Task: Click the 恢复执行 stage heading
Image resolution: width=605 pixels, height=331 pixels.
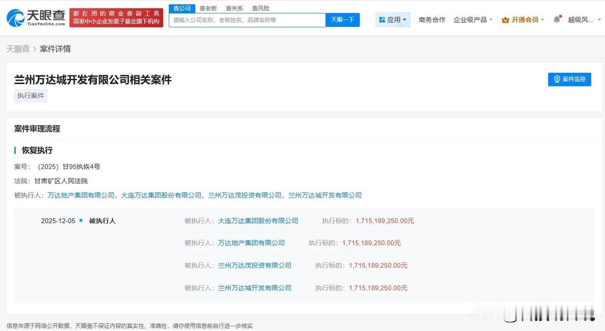Action: coord(37,151)
